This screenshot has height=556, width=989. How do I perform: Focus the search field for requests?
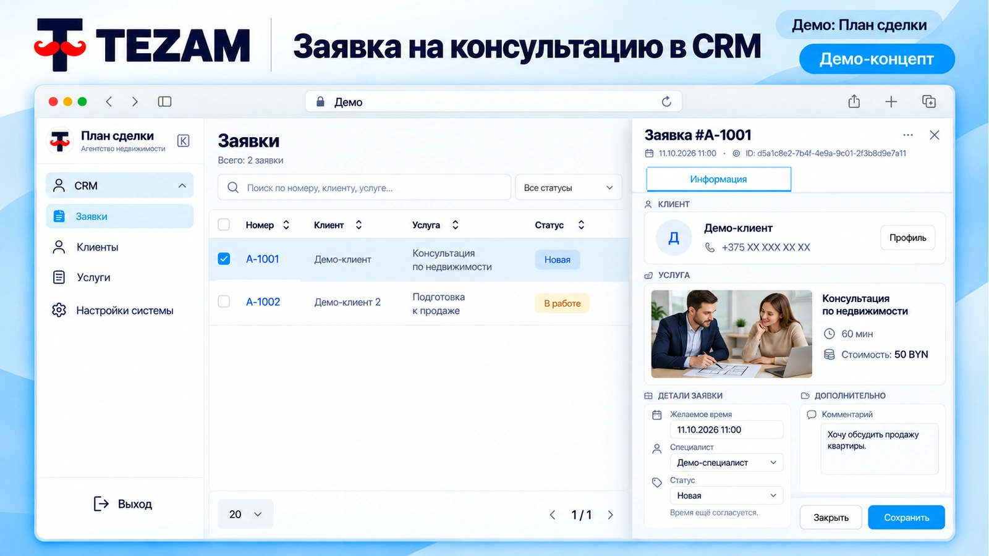pyautogui.click(x=364, y=187)
